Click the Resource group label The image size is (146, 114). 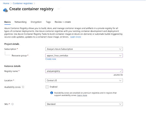tap(19, 56)
